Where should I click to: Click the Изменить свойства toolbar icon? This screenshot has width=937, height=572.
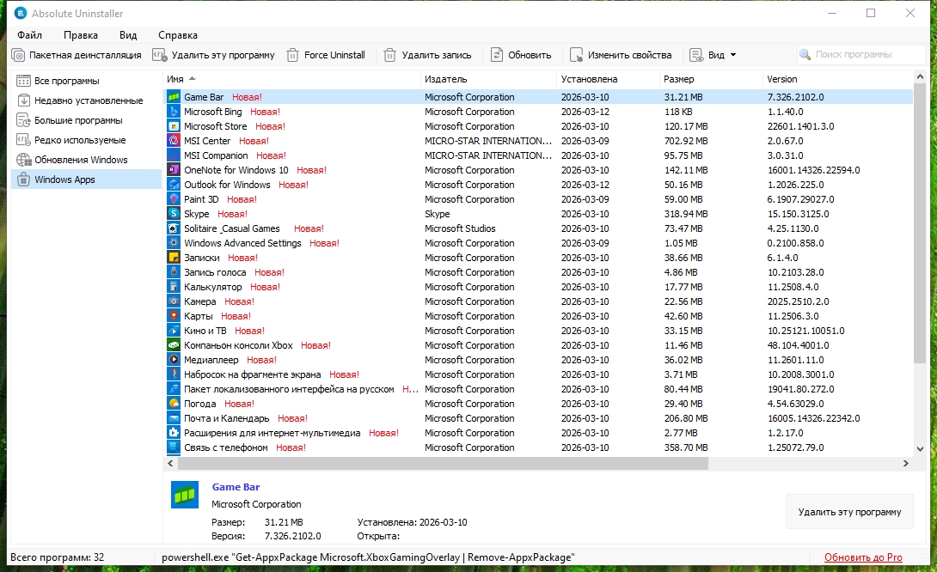[576, 55]
